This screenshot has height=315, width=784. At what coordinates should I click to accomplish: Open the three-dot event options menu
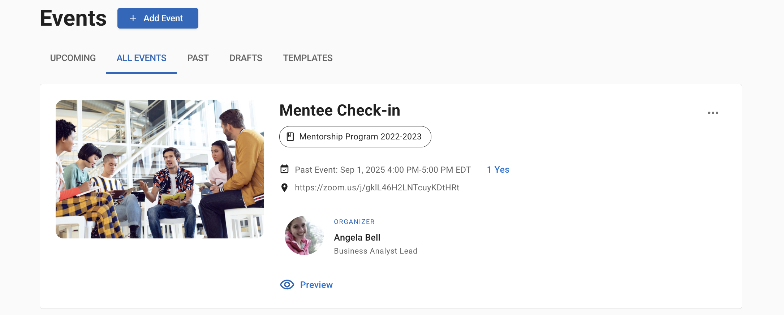[712, 113]
